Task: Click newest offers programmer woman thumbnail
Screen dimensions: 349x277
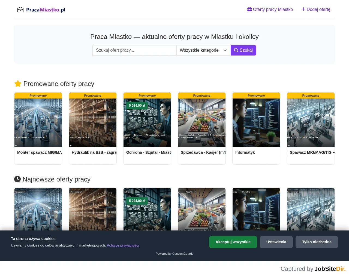Action: [x=256, y=209]
